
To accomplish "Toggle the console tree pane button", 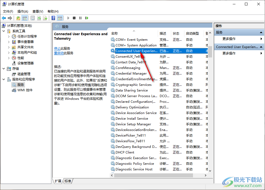I will 25,18.
